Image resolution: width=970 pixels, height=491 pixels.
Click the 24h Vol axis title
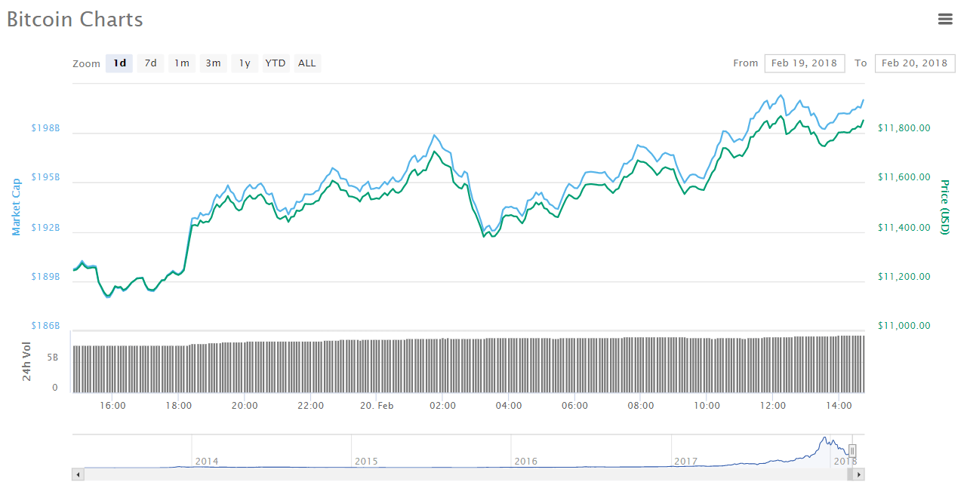26,361
